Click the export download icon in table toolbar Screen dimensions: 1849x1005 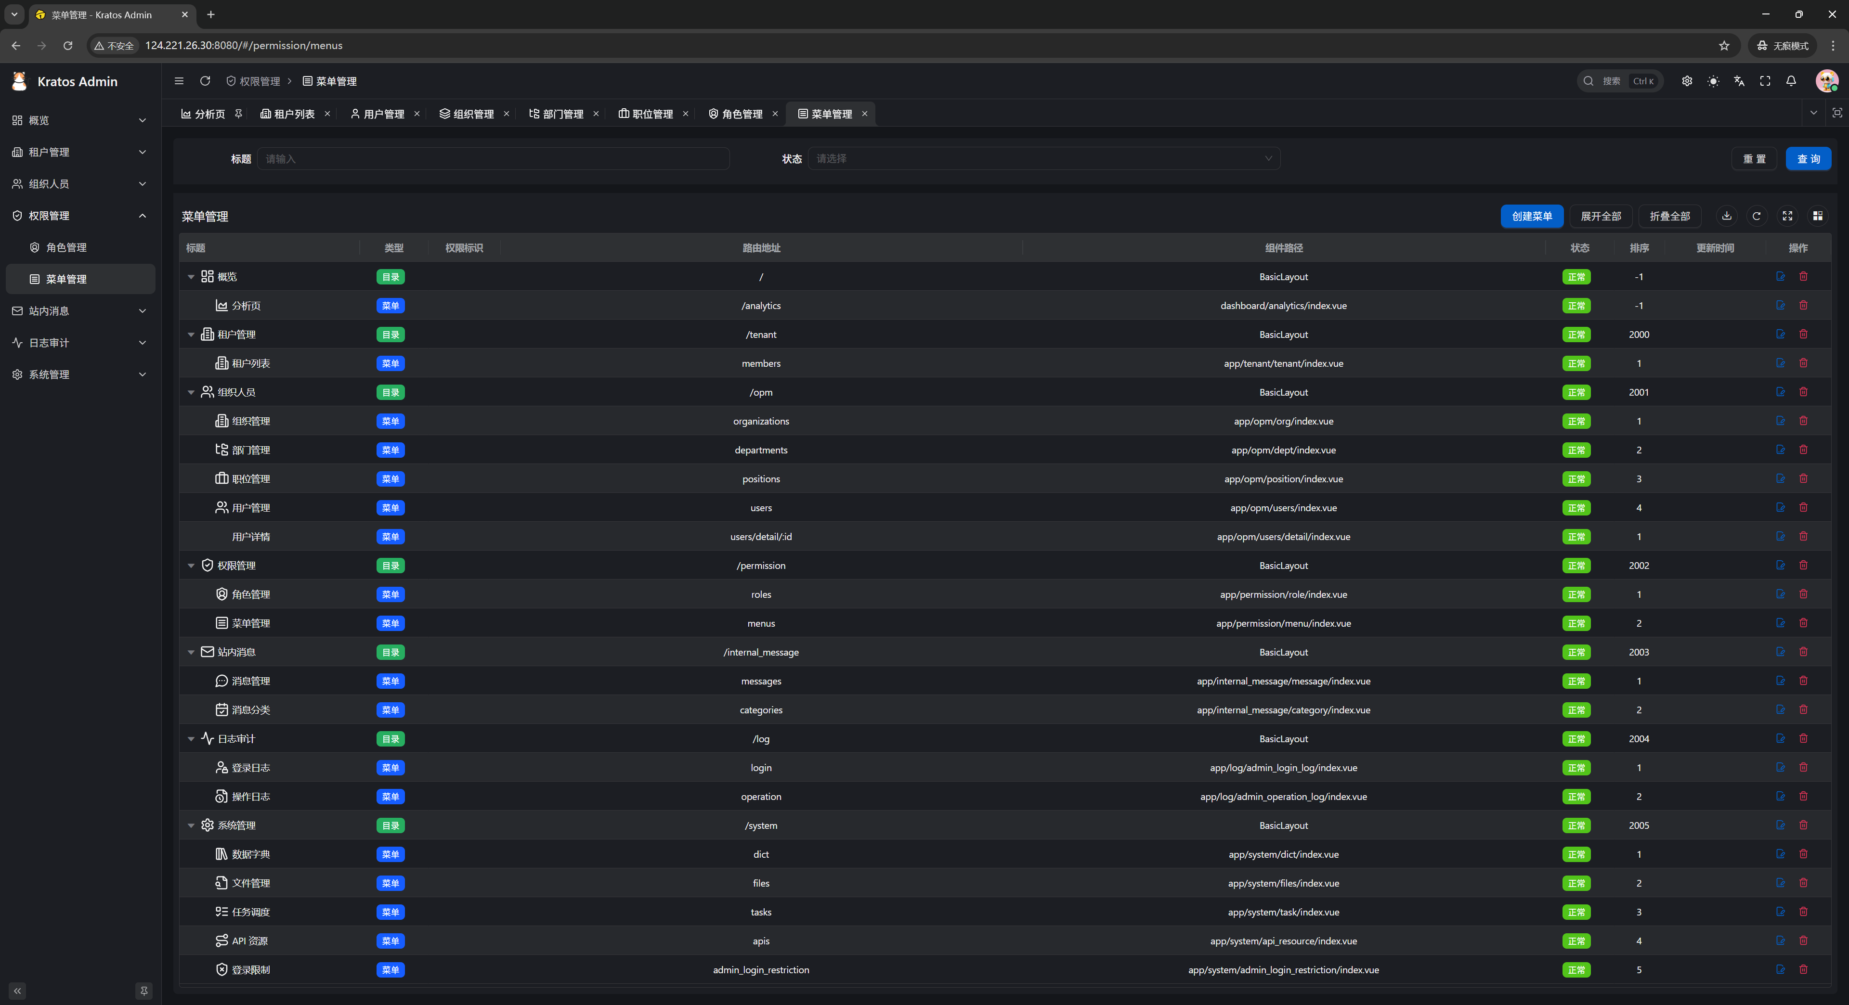point(1727,216)
